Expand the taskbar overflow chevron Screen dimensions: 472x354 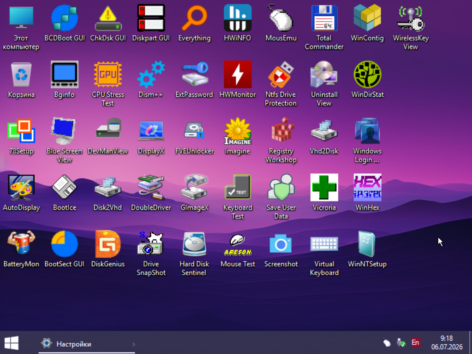pos(134,344)
